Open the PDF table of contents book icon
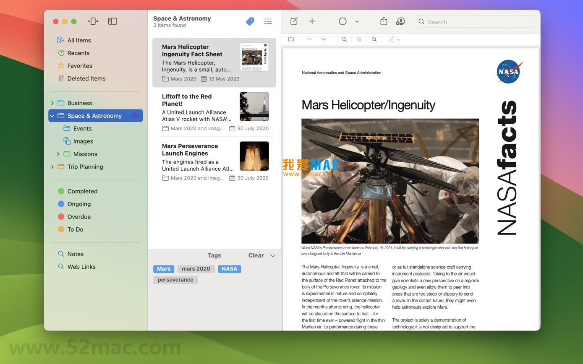 (291, 39)
